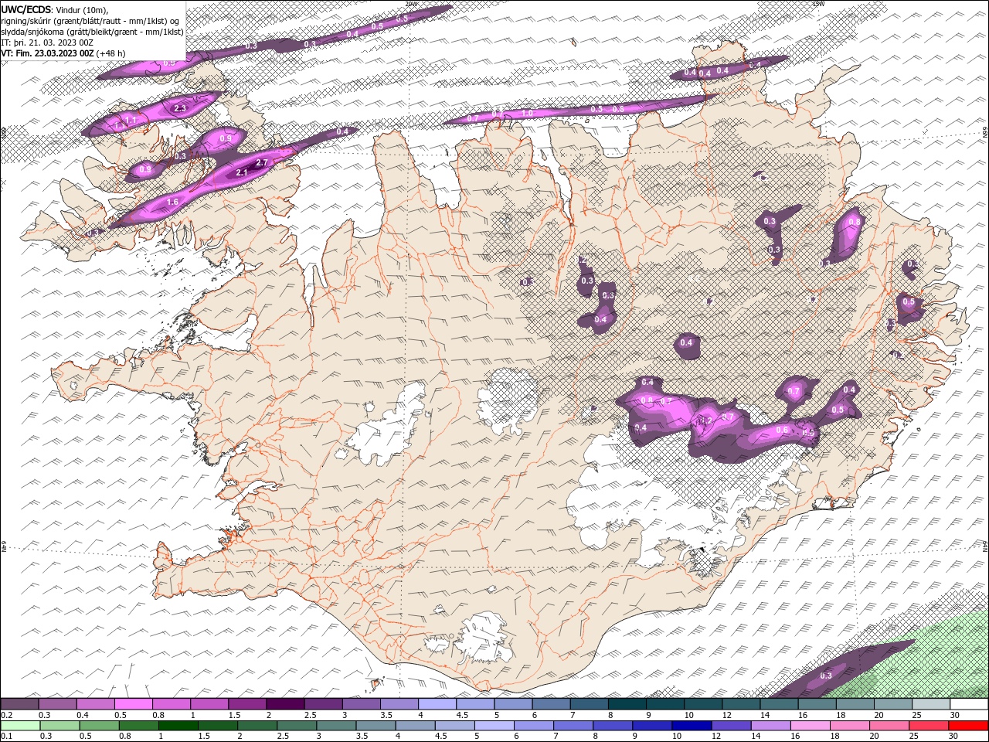
Task: Click the 1.6 snowfall value label
Action: 173,202
